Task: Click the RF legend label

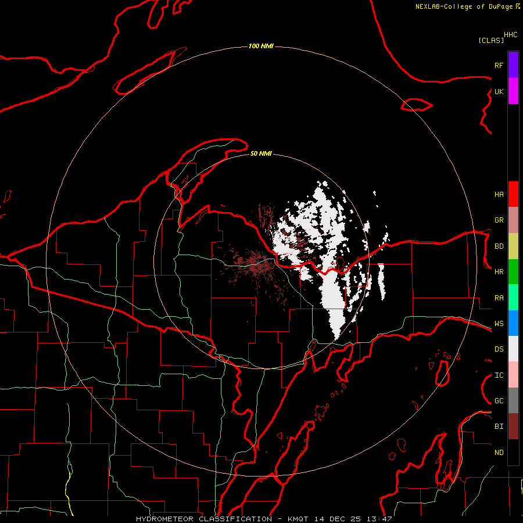Action: (x=499, y=65)
